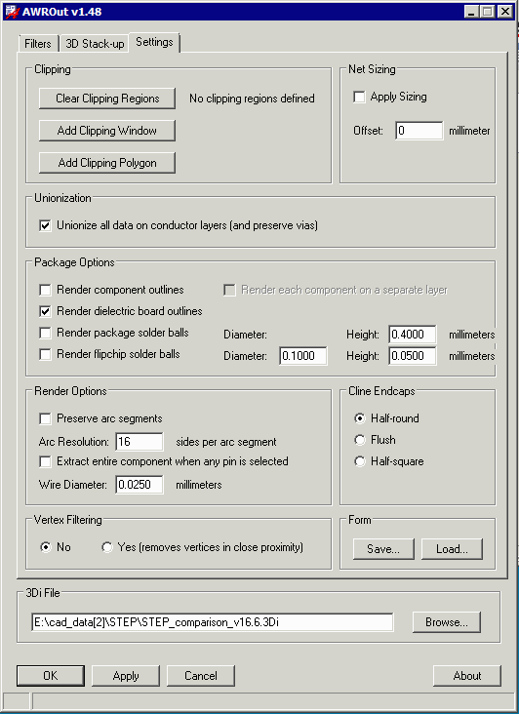Maximize the AWROut window
The width and height of the screenshot is (519, 714).
point(488,12)
